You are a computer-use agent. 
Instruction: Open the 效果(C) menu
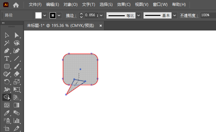point(124,5)
